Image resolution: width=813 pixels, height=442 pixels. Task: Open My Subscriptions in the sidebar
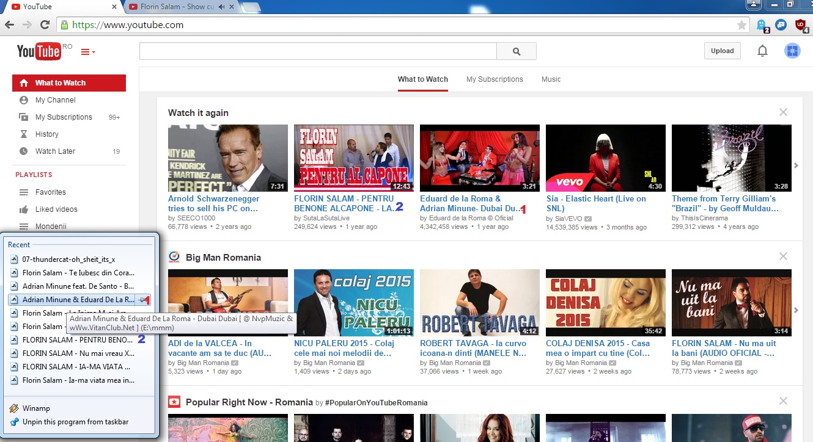point(69,117)
